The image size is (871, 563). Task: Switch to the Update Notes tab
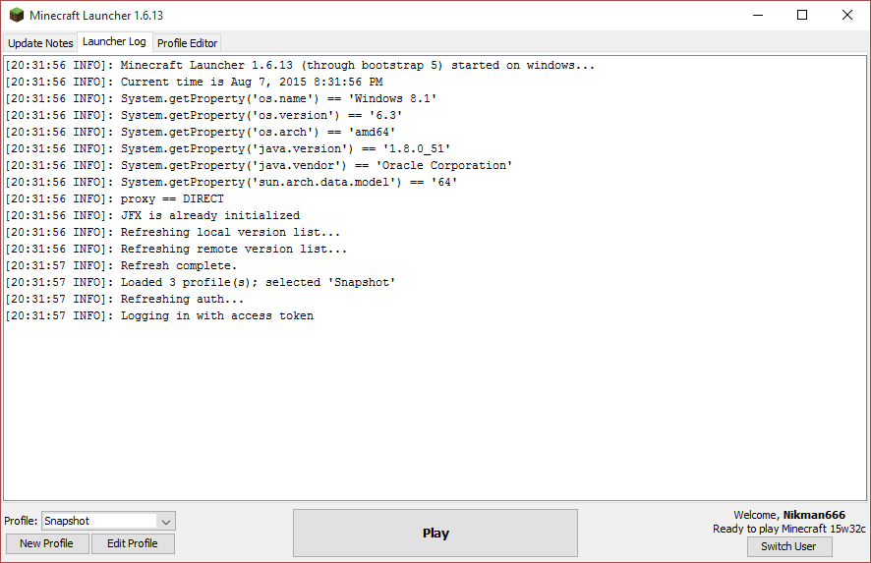click(x=40, y=43)
